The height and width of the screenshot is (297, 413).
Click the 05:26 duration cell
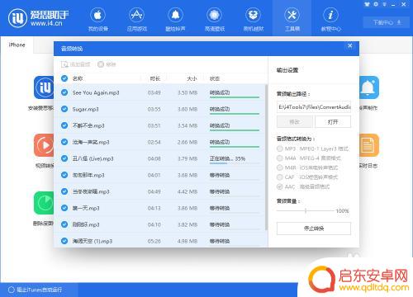(x=154, y=241)
